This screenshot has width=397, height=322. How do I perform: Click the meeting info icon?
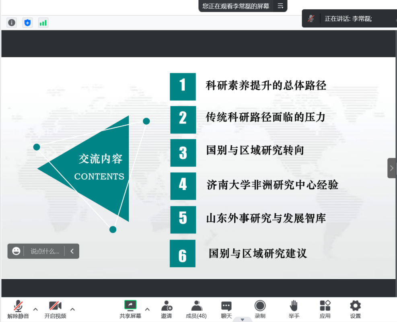[12, 23]
